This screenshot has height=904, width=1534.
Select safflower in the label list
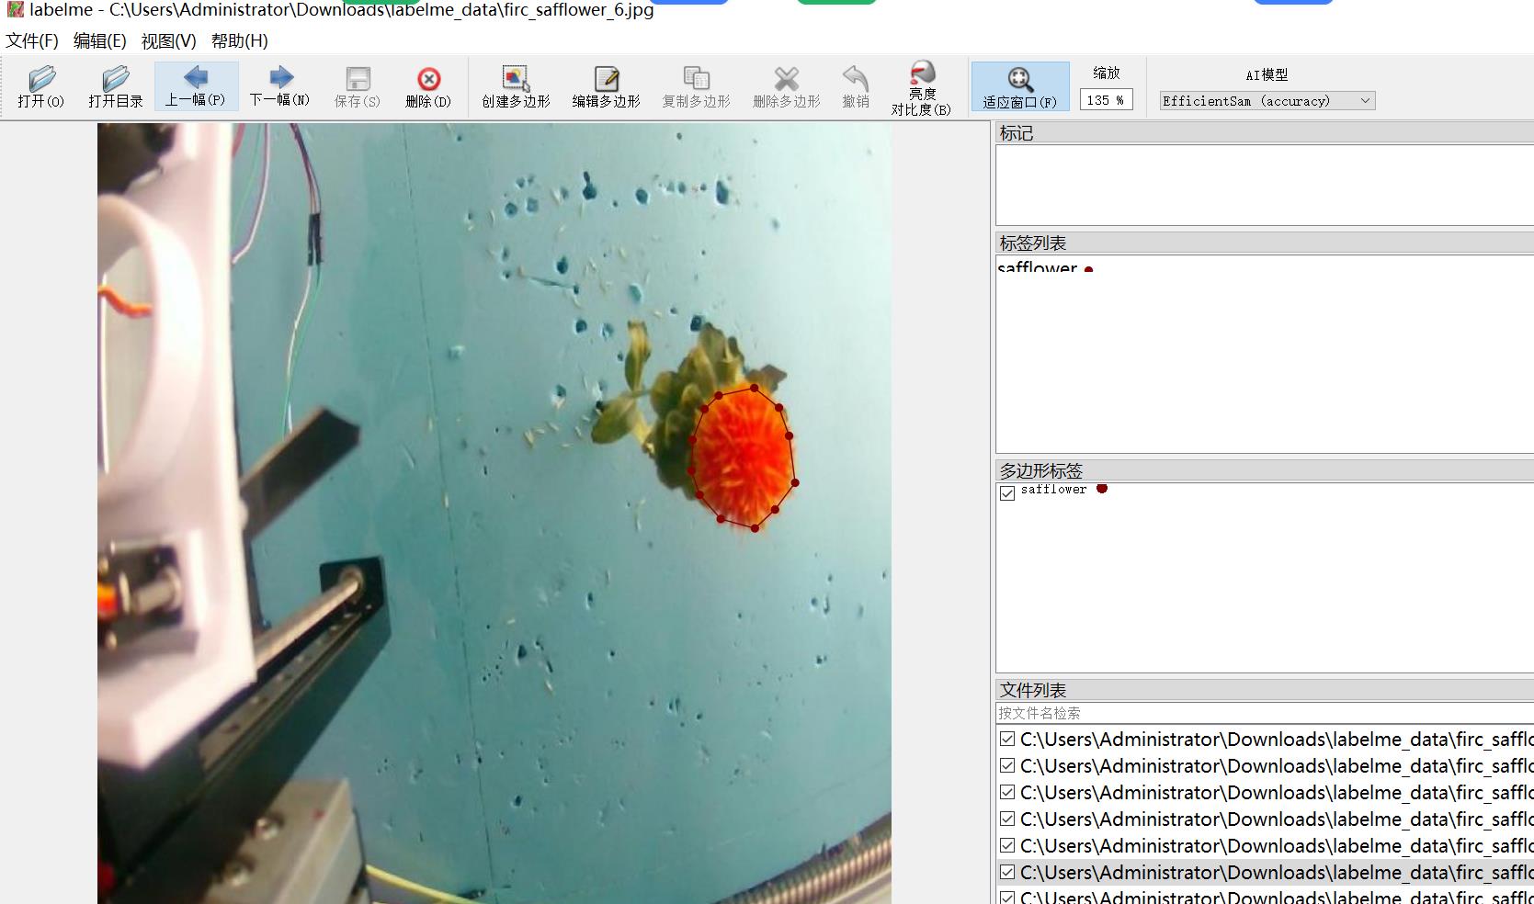1038,268
